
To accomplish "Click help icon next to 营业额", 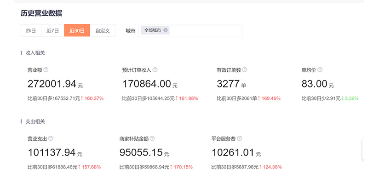I will pos(46,70).
